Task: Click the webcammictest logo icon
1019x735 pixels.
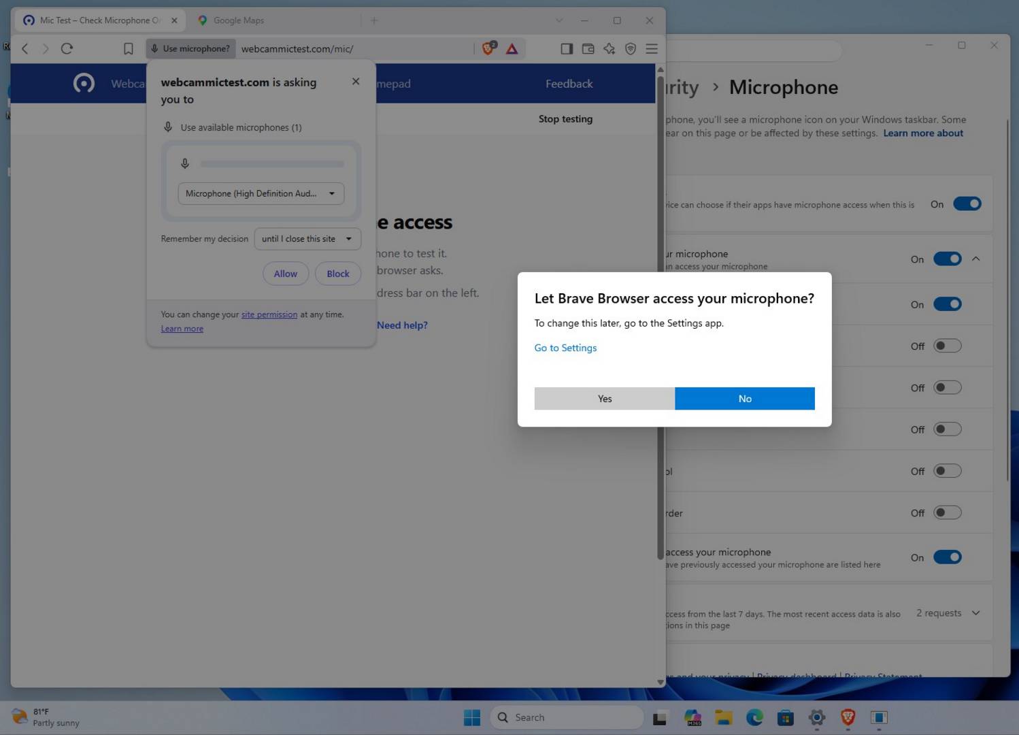Action: [x=84, y=84]
